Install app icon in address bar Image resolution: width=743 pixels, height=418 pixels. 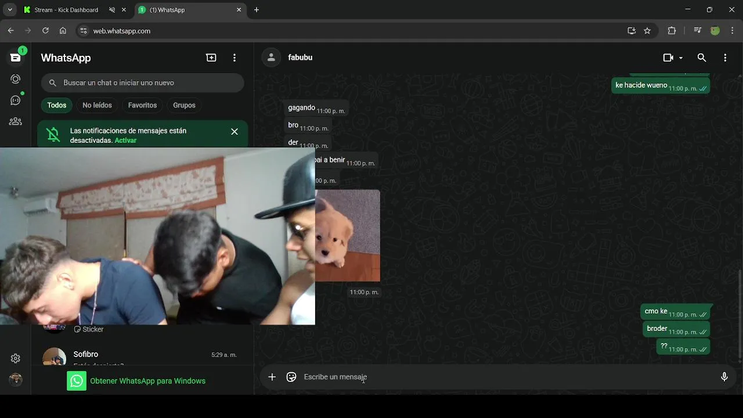632,31
